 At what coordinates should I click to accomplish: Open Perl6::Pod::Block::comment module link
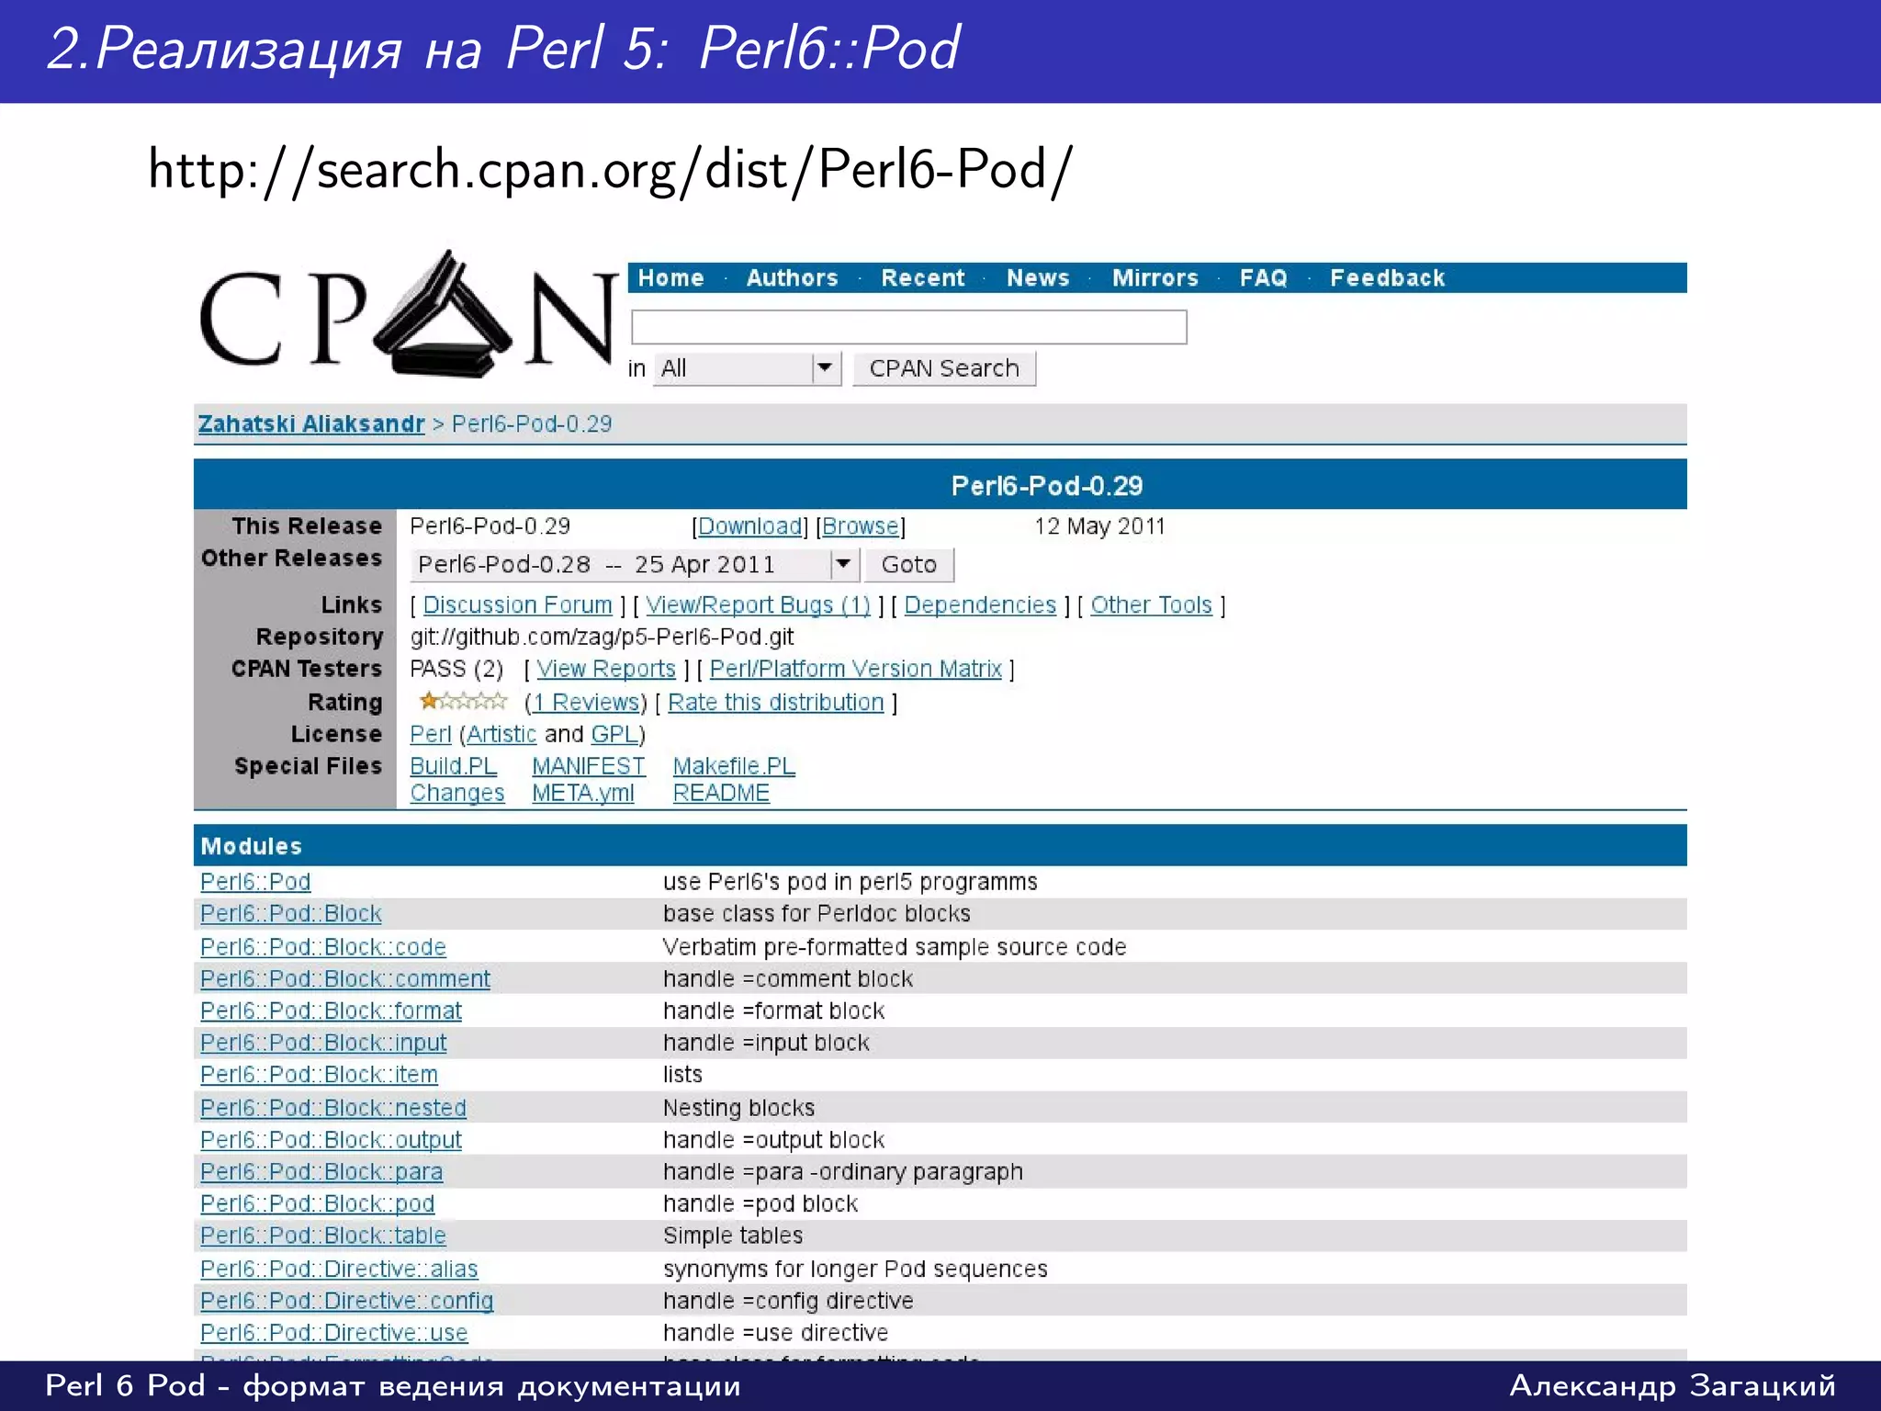(345, 979)
